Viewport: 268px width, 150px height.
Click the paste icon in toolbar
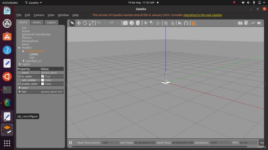(172, 23)
